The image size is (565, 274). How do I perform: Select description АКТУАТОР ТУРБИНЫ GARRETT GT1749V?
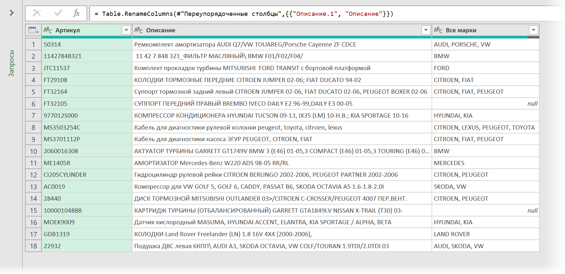click(282, 151)
